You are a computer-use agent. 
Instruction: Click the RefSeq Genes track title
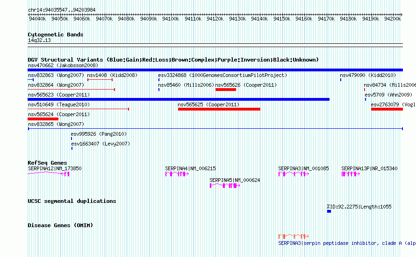pyautogui.click(x=47, y=163)
